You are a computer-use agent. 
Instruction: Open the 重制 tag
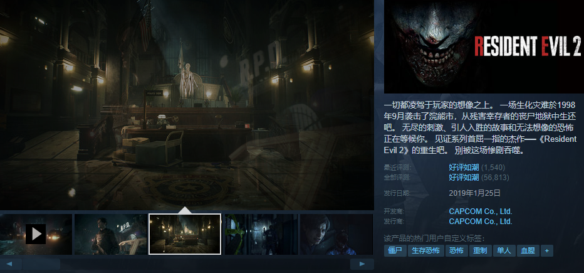click(x=480, y=251)
